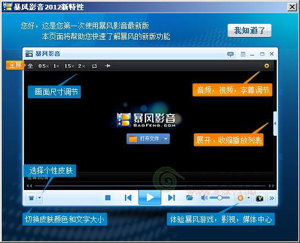Viewport: 300px width, 243px height.
Task: Click the fit-to-window icon after 2x
Action: click(x=94, y=66)
